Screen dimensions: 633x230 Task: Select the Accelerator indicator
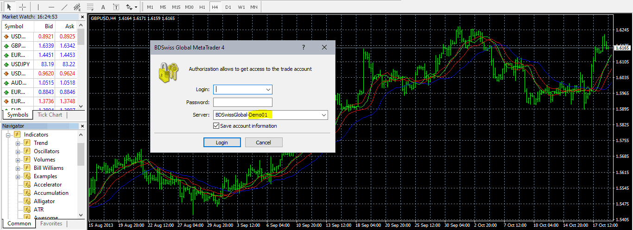point(48,185)
